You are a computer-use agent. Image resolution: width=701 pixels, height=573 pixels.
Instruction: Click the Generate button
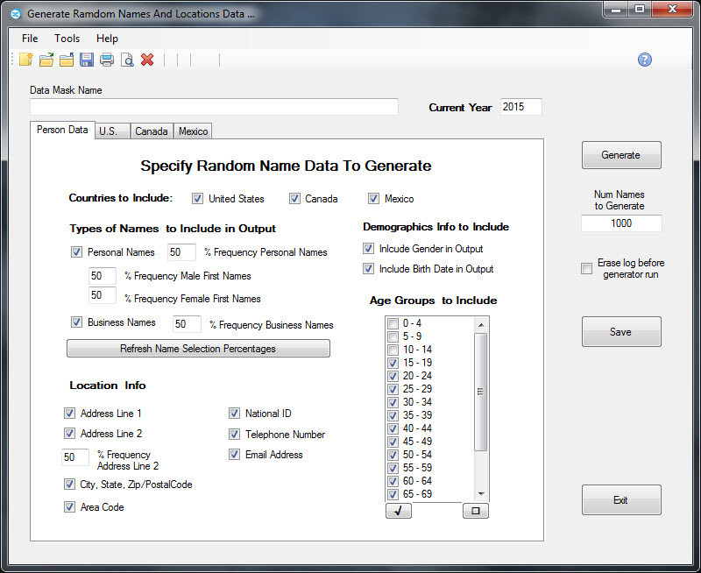point(621,155)
